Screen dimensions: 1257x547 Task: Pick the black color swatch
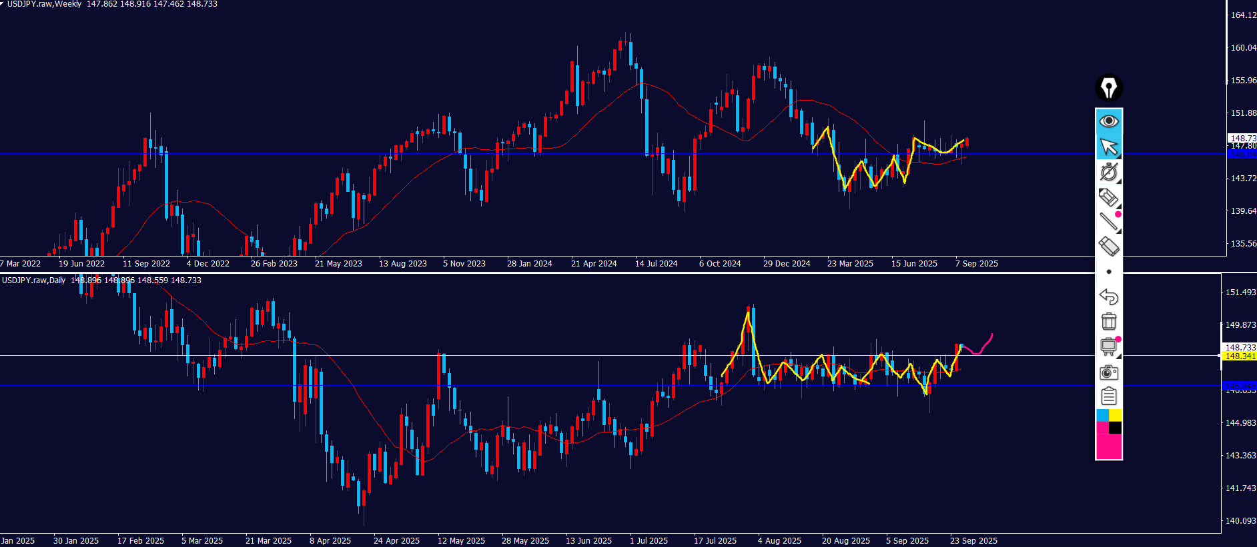pos(1115,428)
